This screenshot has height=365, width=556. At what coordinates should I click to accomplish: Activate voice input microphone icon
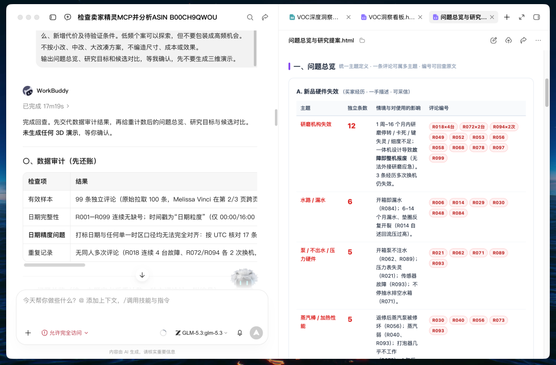tap(240, 333)
